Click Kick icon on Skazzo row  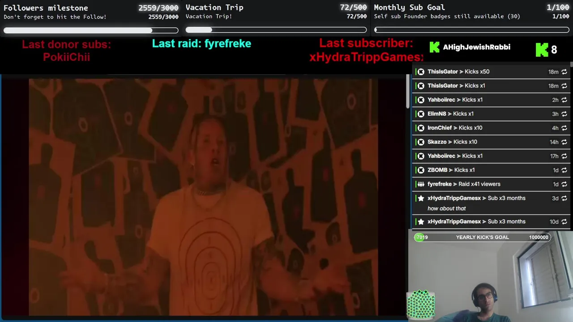coord(421,142)
